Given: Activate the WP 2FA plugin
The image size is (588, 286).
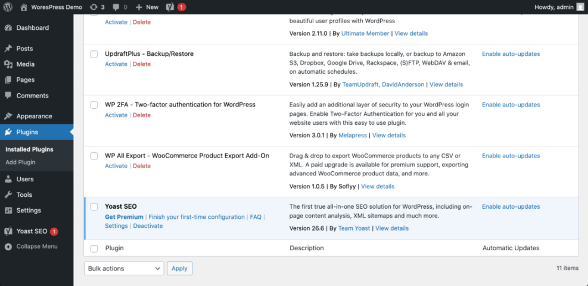Looking at the screenshot, I should [x=116, y=115].
